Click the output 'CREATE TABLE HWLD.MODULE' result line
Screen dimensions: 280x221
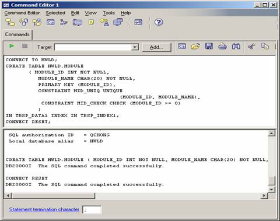pos(136,160)
